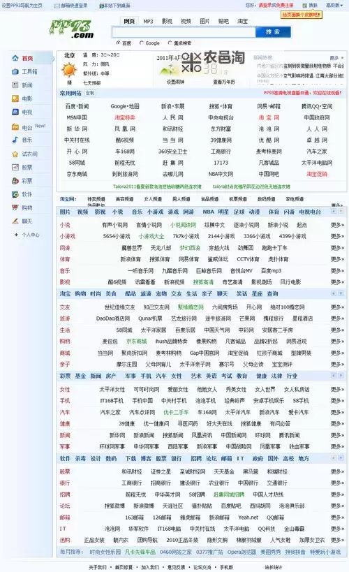Open the 百度·新闻 link in 常用网站
This screenshot has height=572, width=349.
point(77,107)
